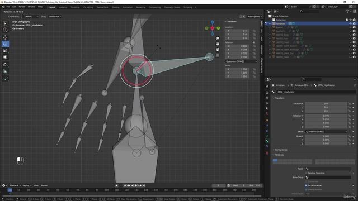
Task: Select the Rotate tool in toolbar
Action: pyautogui.click(x=5, y=44)
